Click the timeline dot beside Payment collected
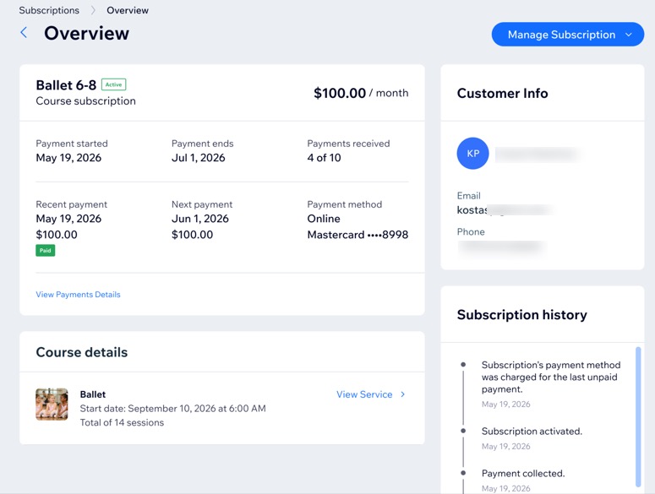The image size is (655, 494). coord(463,473)
